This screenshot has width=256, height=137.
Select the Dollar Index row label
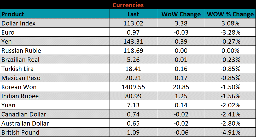point(19,23)
